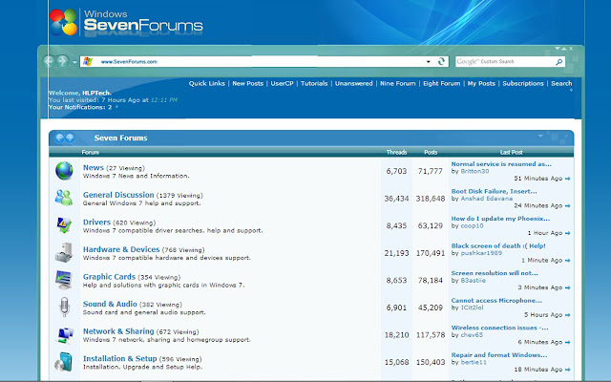This screenshot has width=611, height=382.
Task: Click the green refresh icon
Action: coord(441,61)
